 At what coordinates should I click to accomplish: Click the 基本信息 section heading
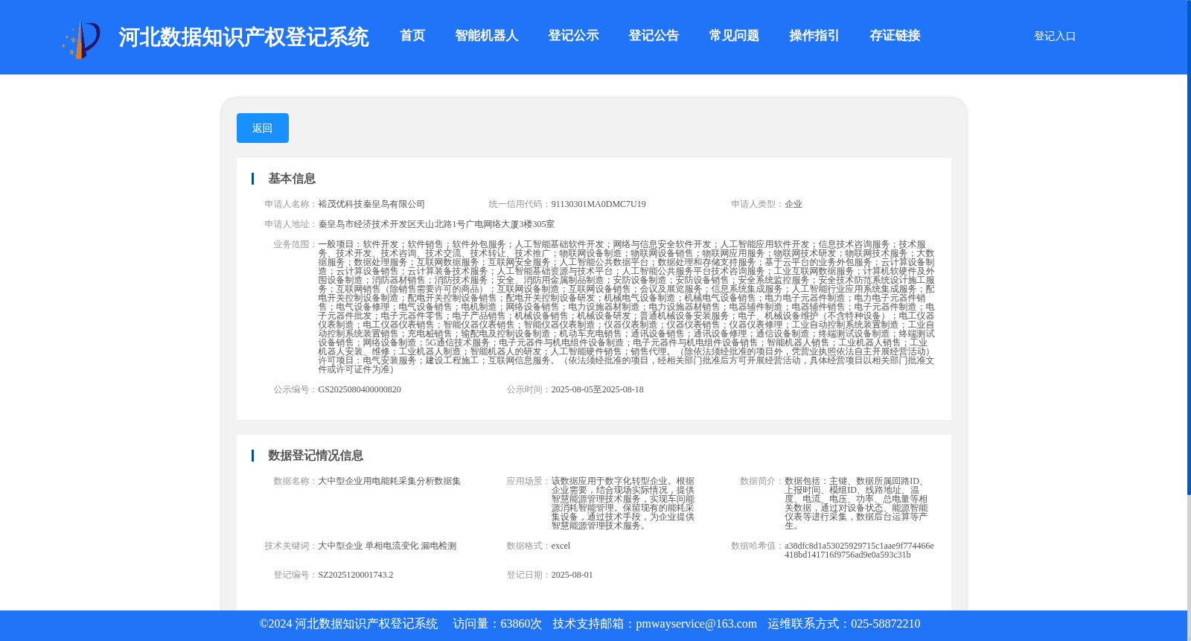292,179
